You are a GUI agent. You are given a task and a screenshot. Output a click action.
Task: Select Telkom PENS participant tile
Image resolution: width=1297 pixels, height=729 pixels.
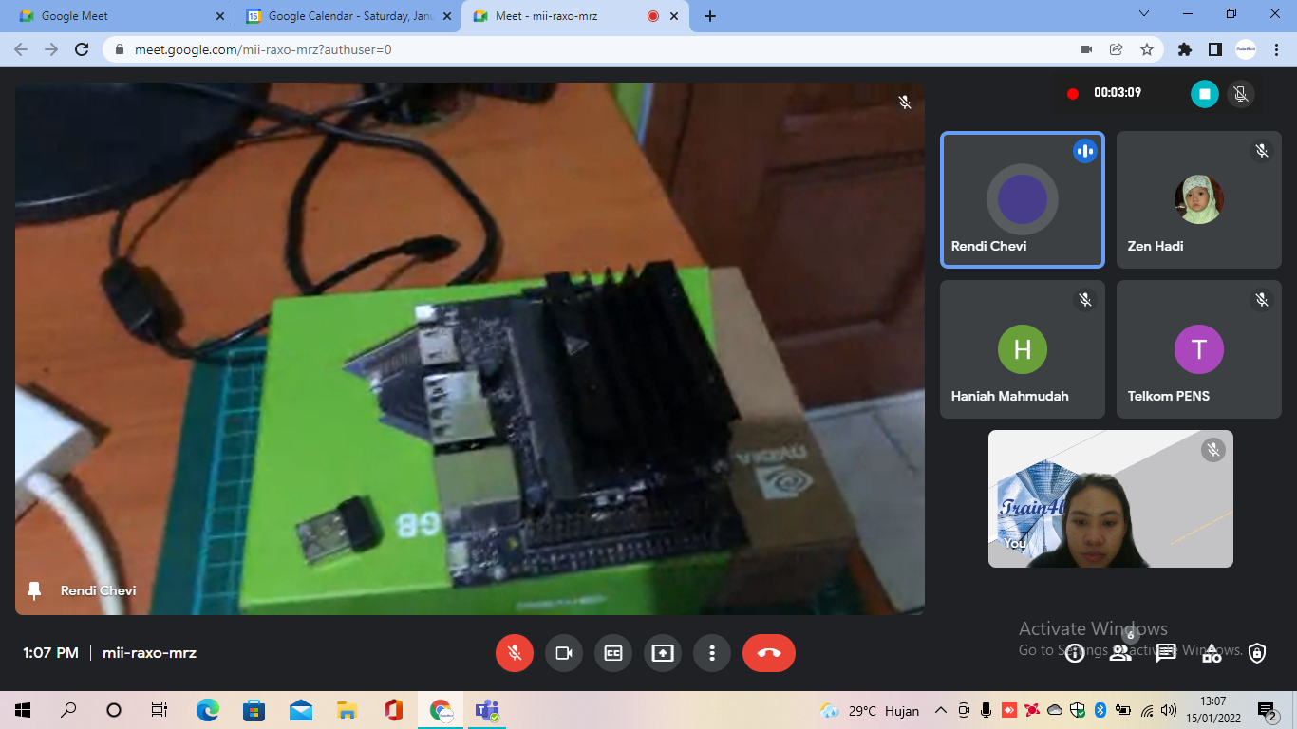tap(1199, 349)
